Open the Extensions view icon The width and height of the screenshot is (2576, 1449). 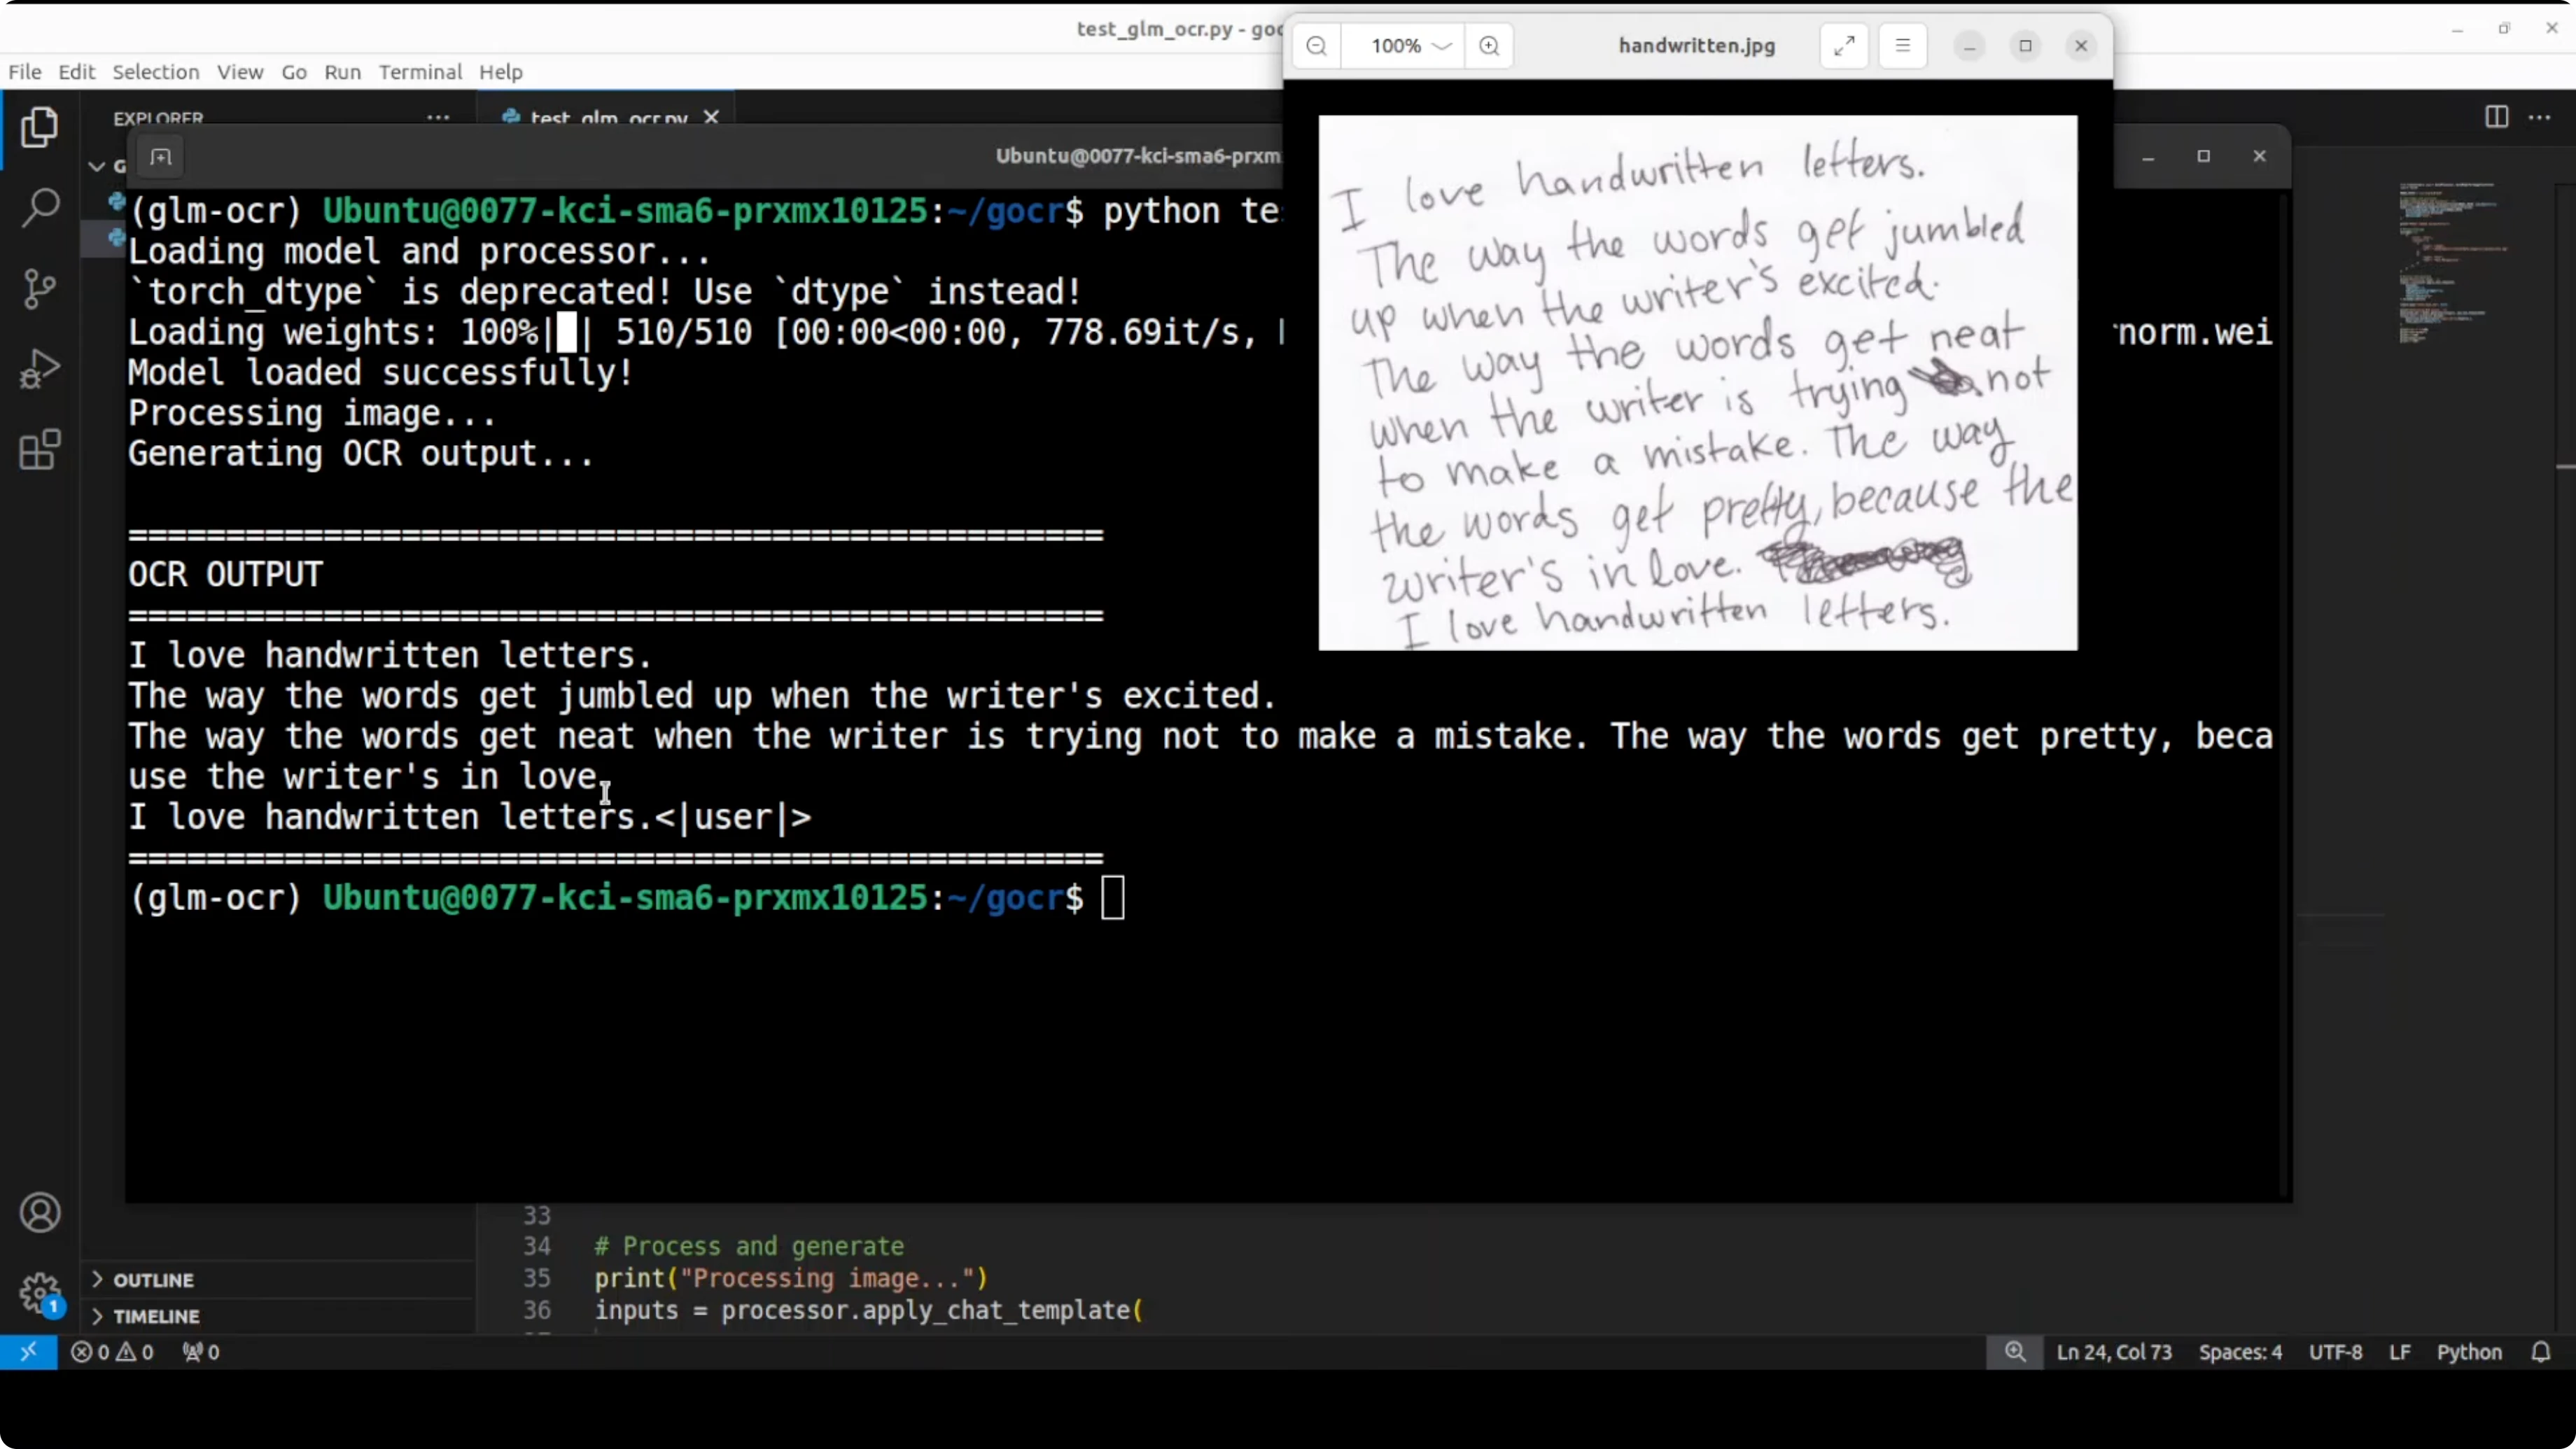tap(40, 450)
